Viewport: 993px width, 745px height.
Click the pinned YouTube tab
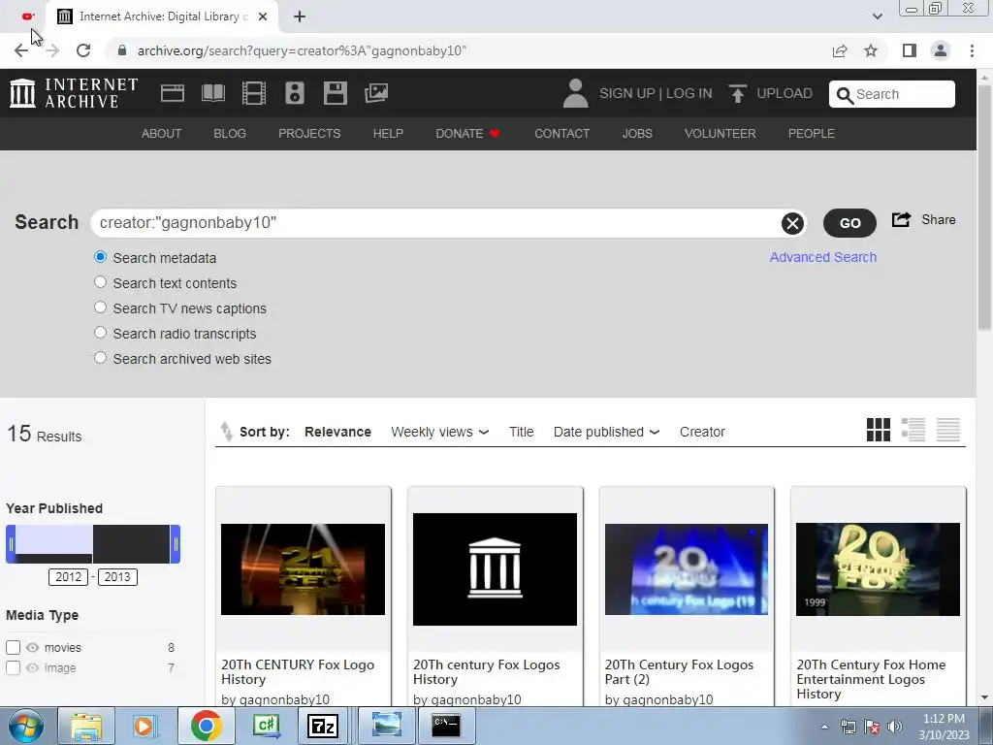pos(27,16)
